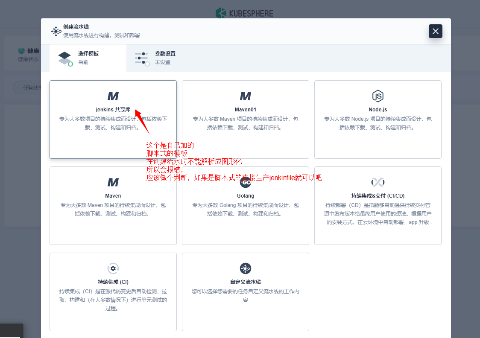Image resolution: width=480 pixels, height=338 pixels.
Task: Click the Maven01 template icon
Action: [x=246, y=96]
